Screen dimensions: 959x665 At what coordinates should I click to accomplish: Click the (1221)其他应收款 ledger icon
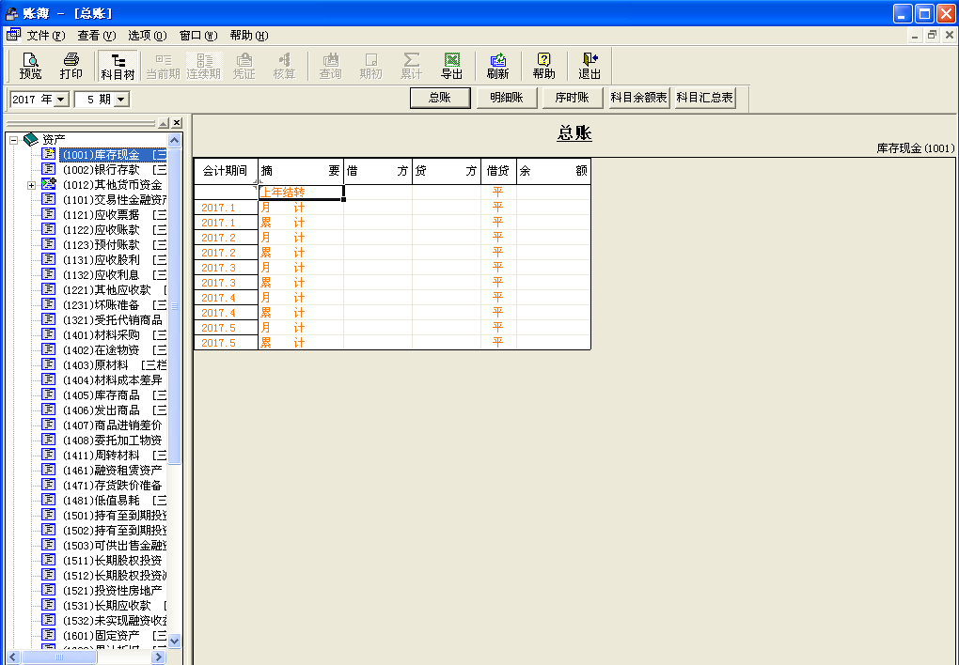(48, 289)
